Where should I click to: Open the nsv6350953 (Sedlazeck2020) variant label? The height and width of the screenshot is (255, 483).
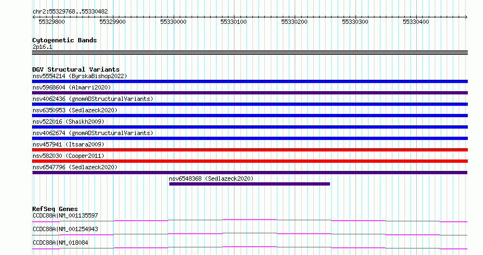(x=75, y=110)
